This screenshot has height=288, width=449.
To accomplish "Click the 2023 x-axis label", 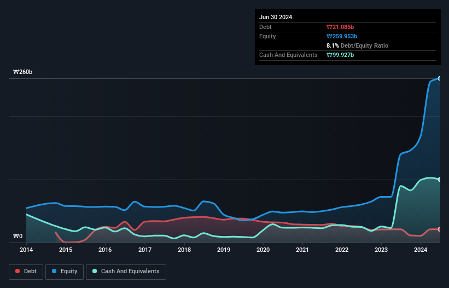I will (x=381, y=250).
